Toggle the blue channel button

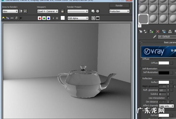click(x=48, y=18)
